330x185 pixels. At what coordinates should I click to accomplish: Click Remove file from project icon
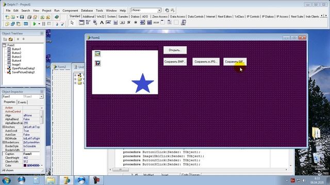point(48,17)
